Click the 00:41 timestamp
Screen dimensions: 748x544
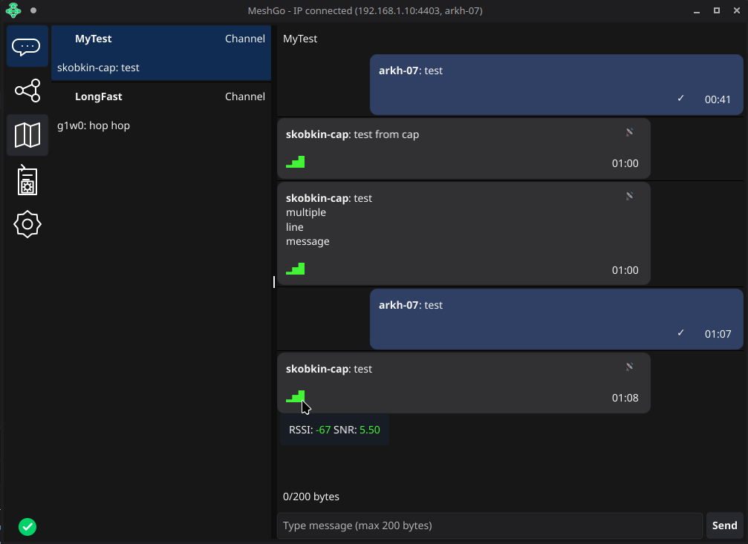pos(718,99)
